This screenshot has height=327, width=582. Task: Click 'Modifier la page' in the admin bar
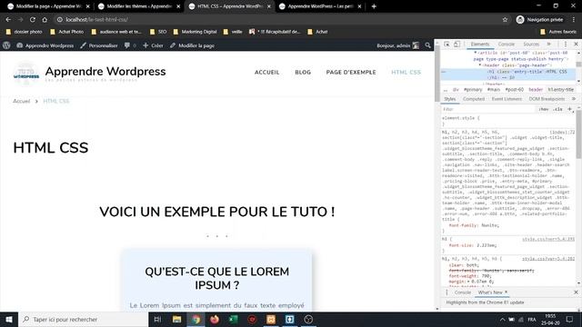192,45
